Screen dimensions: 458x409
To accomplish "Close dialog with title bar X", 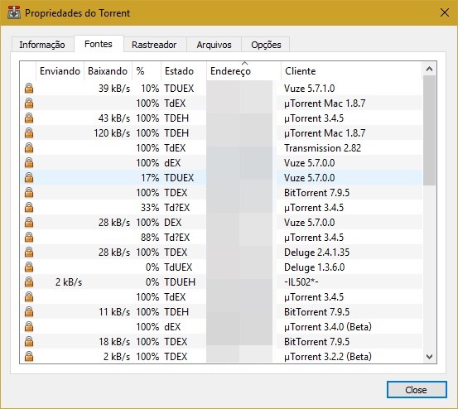I will (x=445, y=12).
